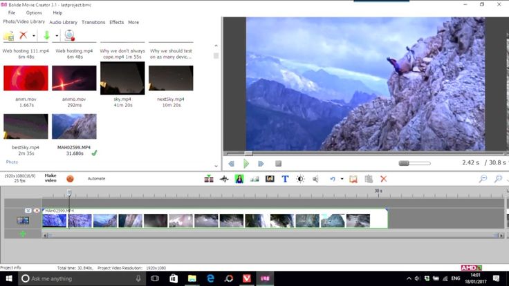Switch to the Audio Library tab
The width and height of the screenshot is (509, 286).
tap(64, 22)
